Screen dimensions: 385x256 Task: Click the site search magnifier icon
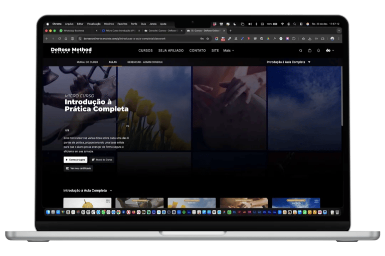coord(301,50)
